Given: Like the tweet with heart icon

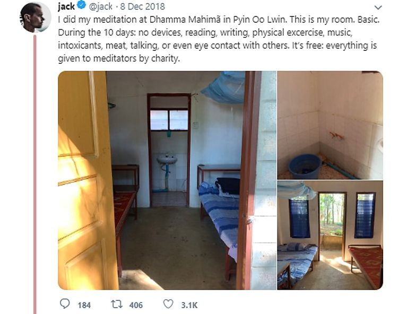Looking at the screenshot, I should pyautogui.click(x=168, y=304).
